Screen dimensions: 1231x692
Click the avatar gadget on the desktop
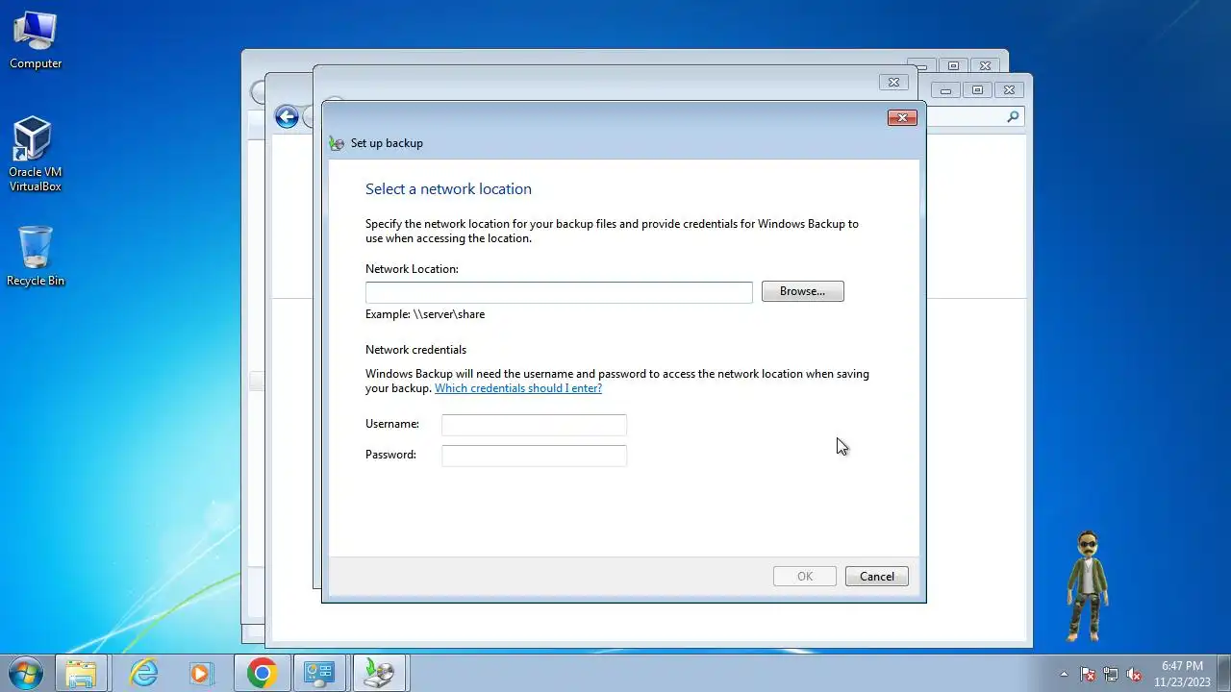[x=1087, y=585]
